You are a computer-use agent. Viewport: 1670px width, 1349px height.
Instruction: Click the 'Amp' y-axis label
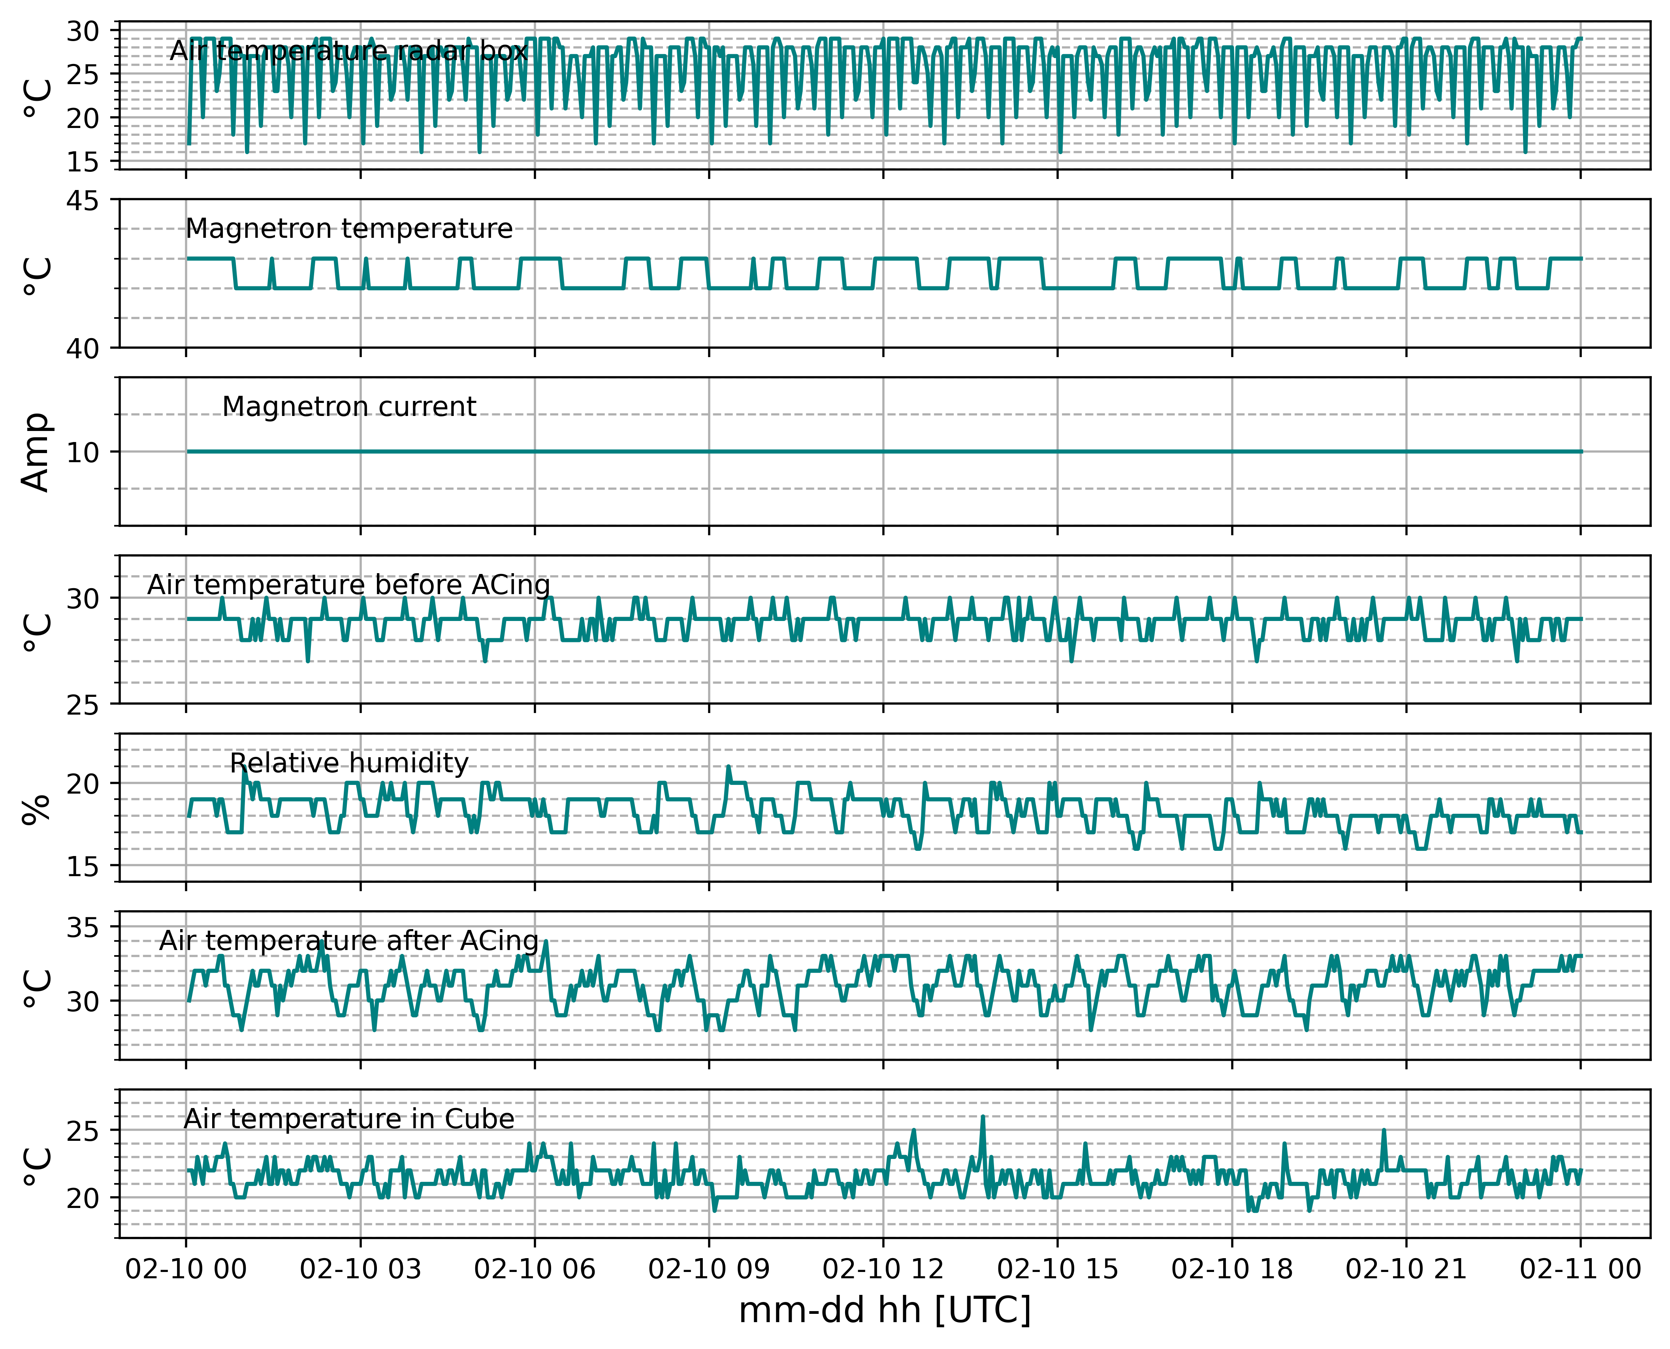(x=36, y=452)
